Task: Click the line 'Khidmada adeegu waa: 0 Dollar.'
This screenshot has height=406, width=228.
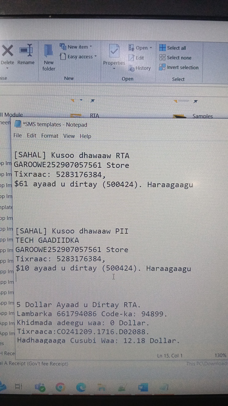Action: coord(83,323)
